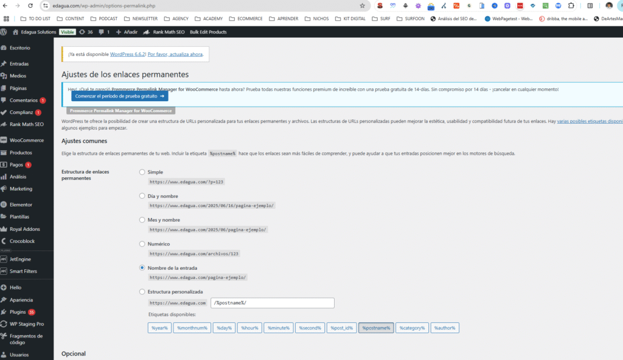Click the Plugins icon in sidebar

(4, 312)
